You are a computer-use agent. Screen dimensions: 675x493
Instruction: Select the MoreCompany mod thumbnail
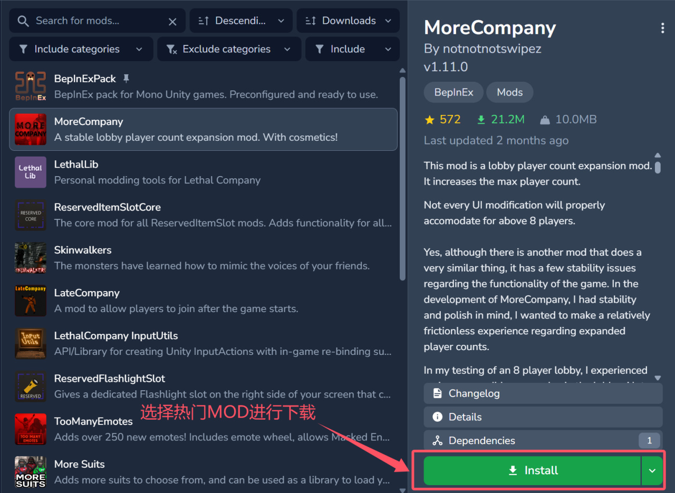point(31,129)
